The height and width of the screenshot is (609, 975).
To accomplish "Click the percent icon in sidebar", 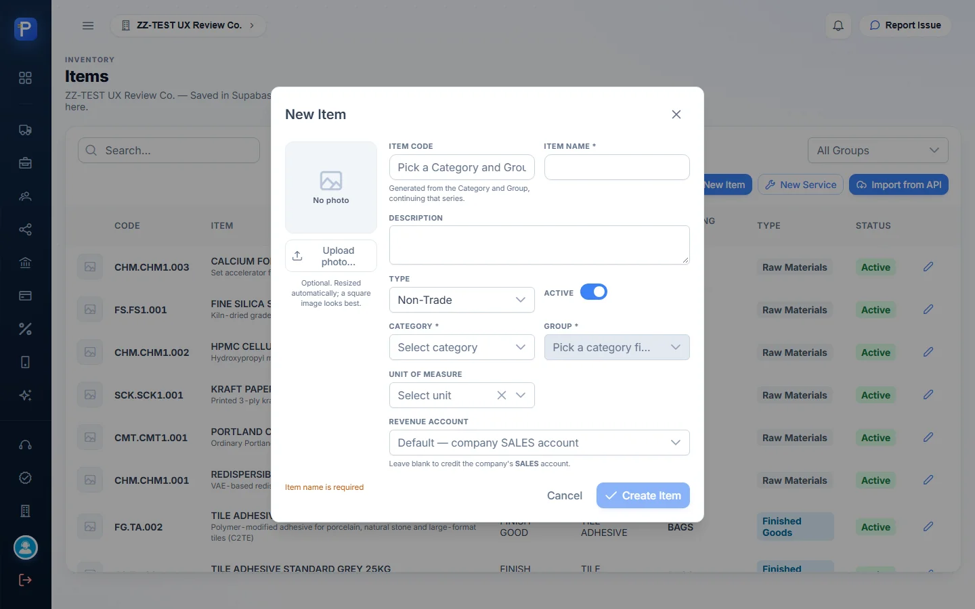I will tap(25, 329).
